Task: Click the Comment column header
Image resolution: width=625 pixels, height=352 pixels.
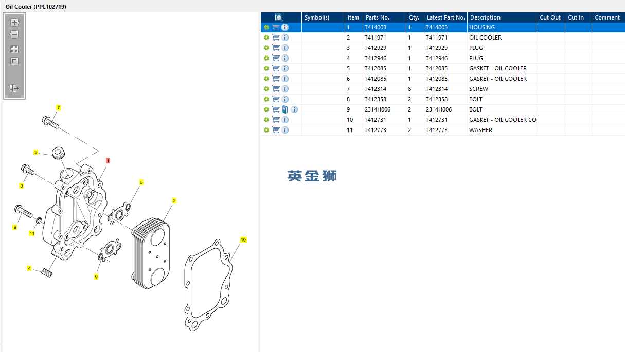Action: [x=608, y=17]
